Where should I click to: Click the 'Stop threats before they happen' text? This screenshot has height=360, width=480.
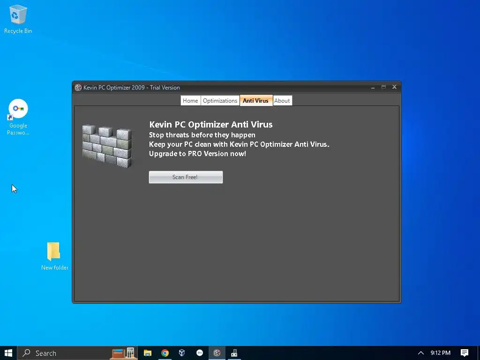pyautogui.click(x=202, y=135)
